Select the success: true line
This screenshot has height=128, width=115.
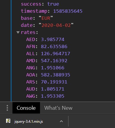click(40, 4)
